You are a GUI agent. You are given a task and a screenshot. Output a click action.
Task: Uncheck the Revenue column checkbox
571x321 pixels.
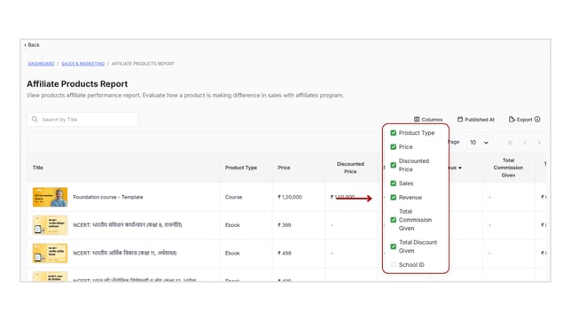(394, 198)
